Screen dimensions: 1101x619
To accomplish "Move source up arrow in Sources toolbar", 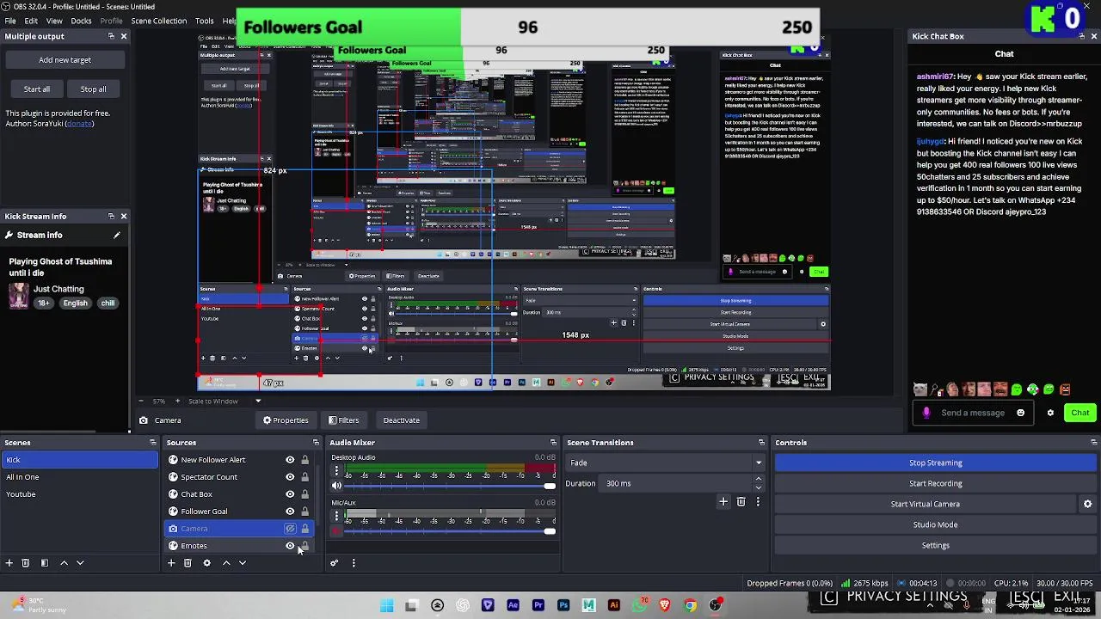I will [x=226, y=563].
